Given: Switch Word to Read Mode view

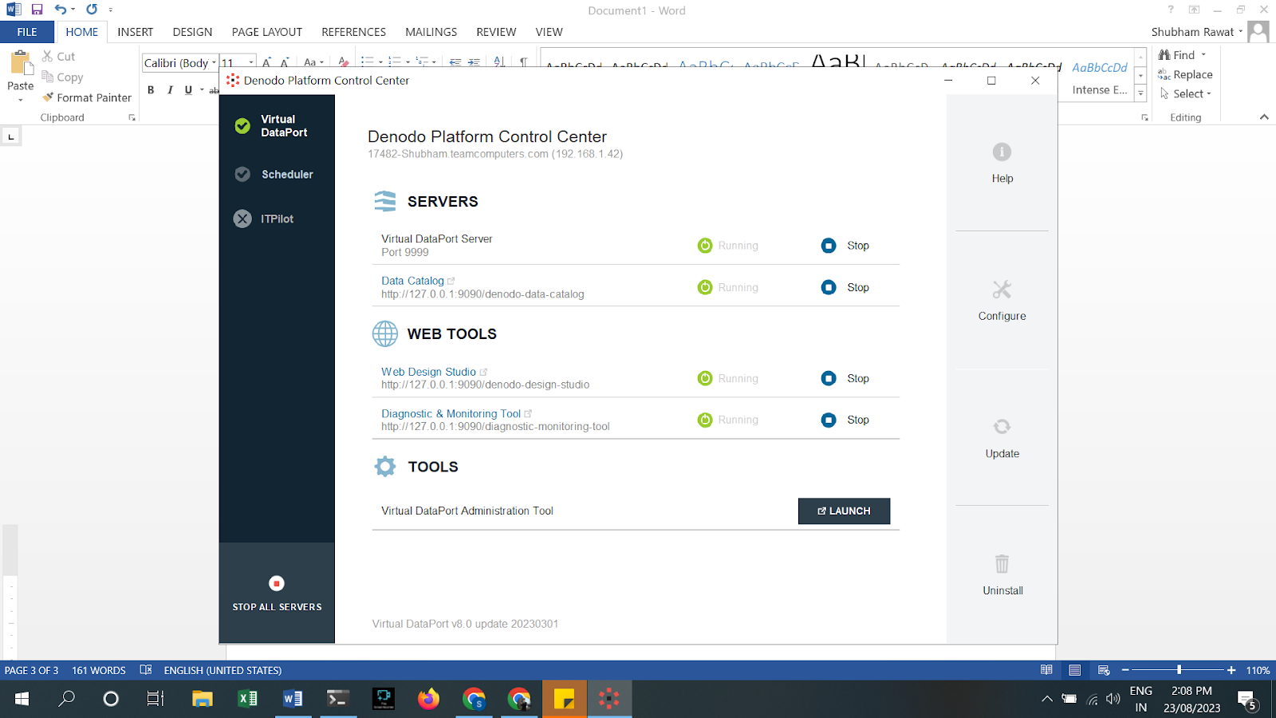Looking at the screenshot, I should pos(1046,670).
